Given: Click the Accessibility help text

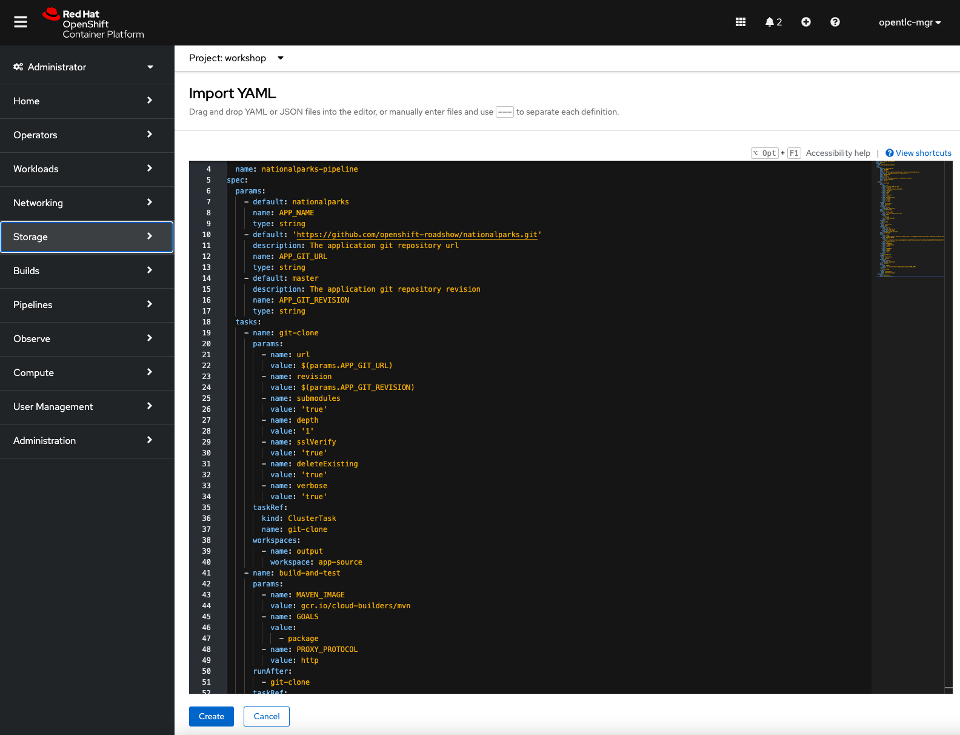Looking at the screenshot, I should pos(838,153).
